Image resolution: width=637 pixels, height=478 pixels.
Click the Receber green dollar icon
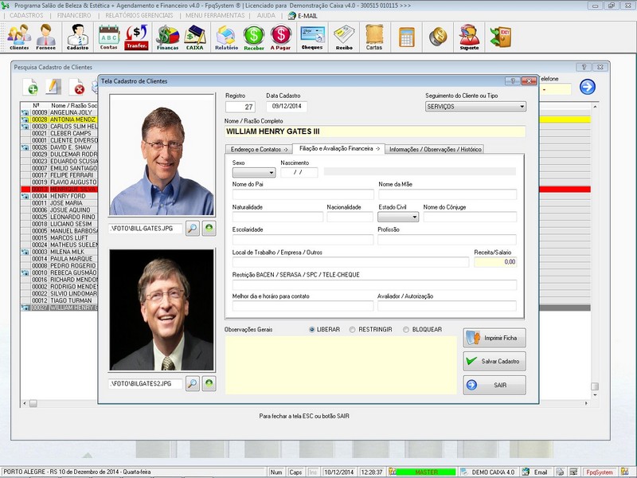pos(253,37)
